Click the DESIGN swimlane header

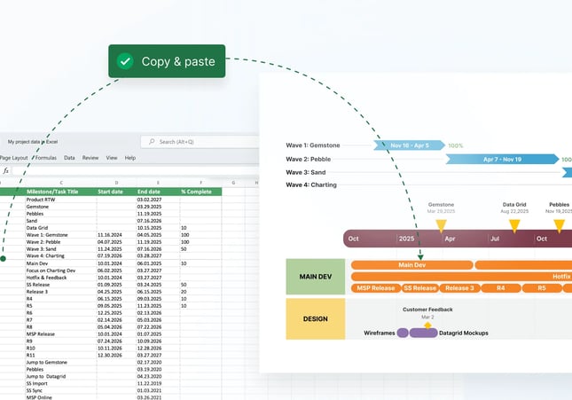[316, 319]
